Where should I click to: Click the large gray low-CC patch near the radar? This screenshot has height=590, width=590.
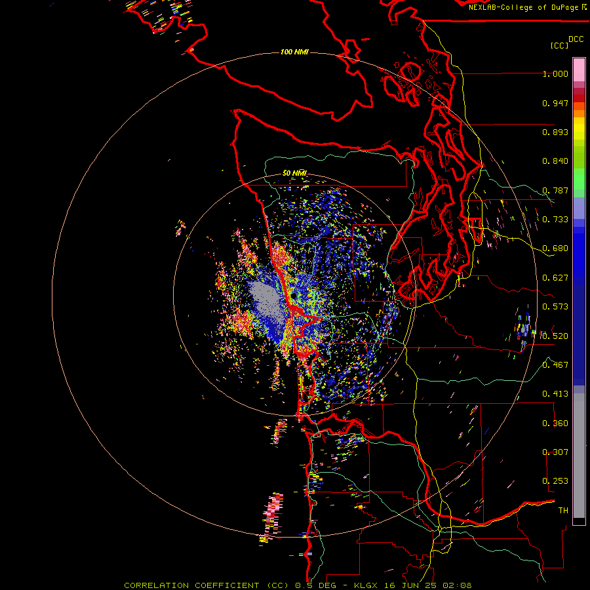point(267,303)
